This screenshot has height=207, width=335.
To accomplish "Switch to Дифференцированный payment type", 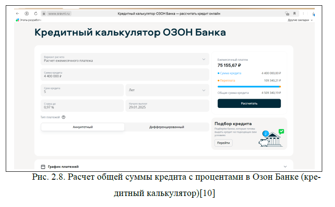I will (x=167, y=127).
